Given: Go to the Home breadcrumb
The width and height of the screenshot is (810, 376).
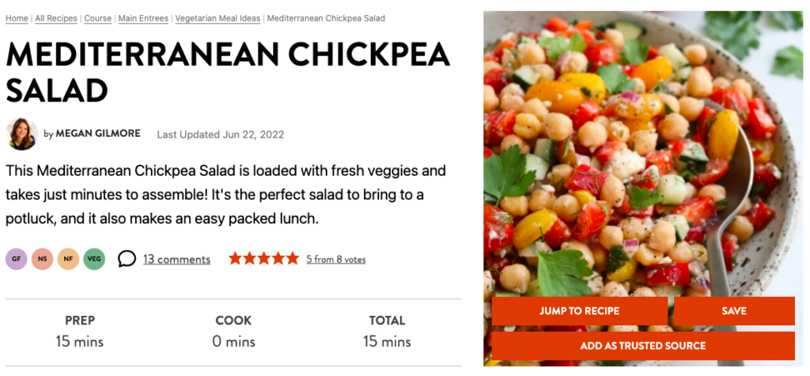Looking at the screenshot, I should coord(17,19).
